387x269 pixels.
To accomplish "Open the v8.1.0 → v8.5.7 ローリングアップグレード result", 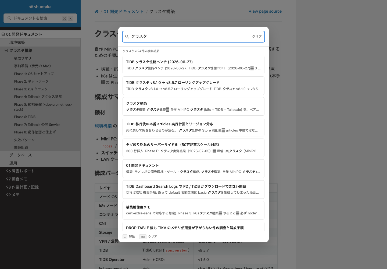I will (193, 86).
